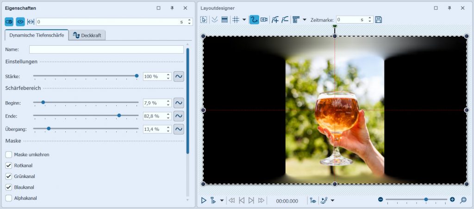474x209 pixels.
Task: Click the save icon next to Zeitmarke
Action: tap(379, 19)
